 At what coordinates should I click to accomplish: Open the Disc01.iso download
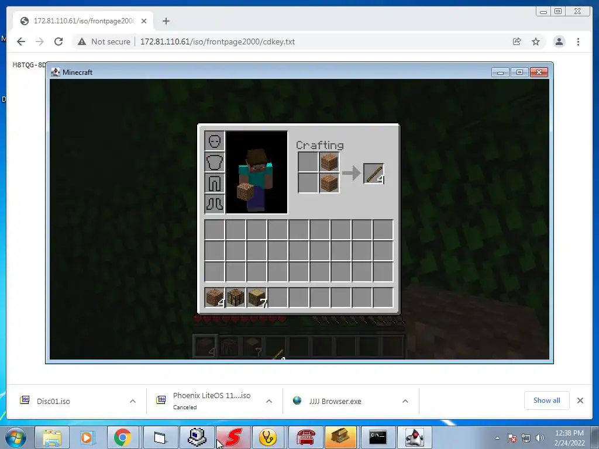click(x=53, y=401)
